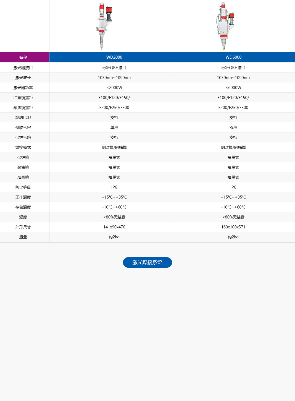The height and width of the screenshot is (401, 295).
Task: Click WD2000's 抽屉式 in 保护镜 row
Action: click(x=114, y=157)
